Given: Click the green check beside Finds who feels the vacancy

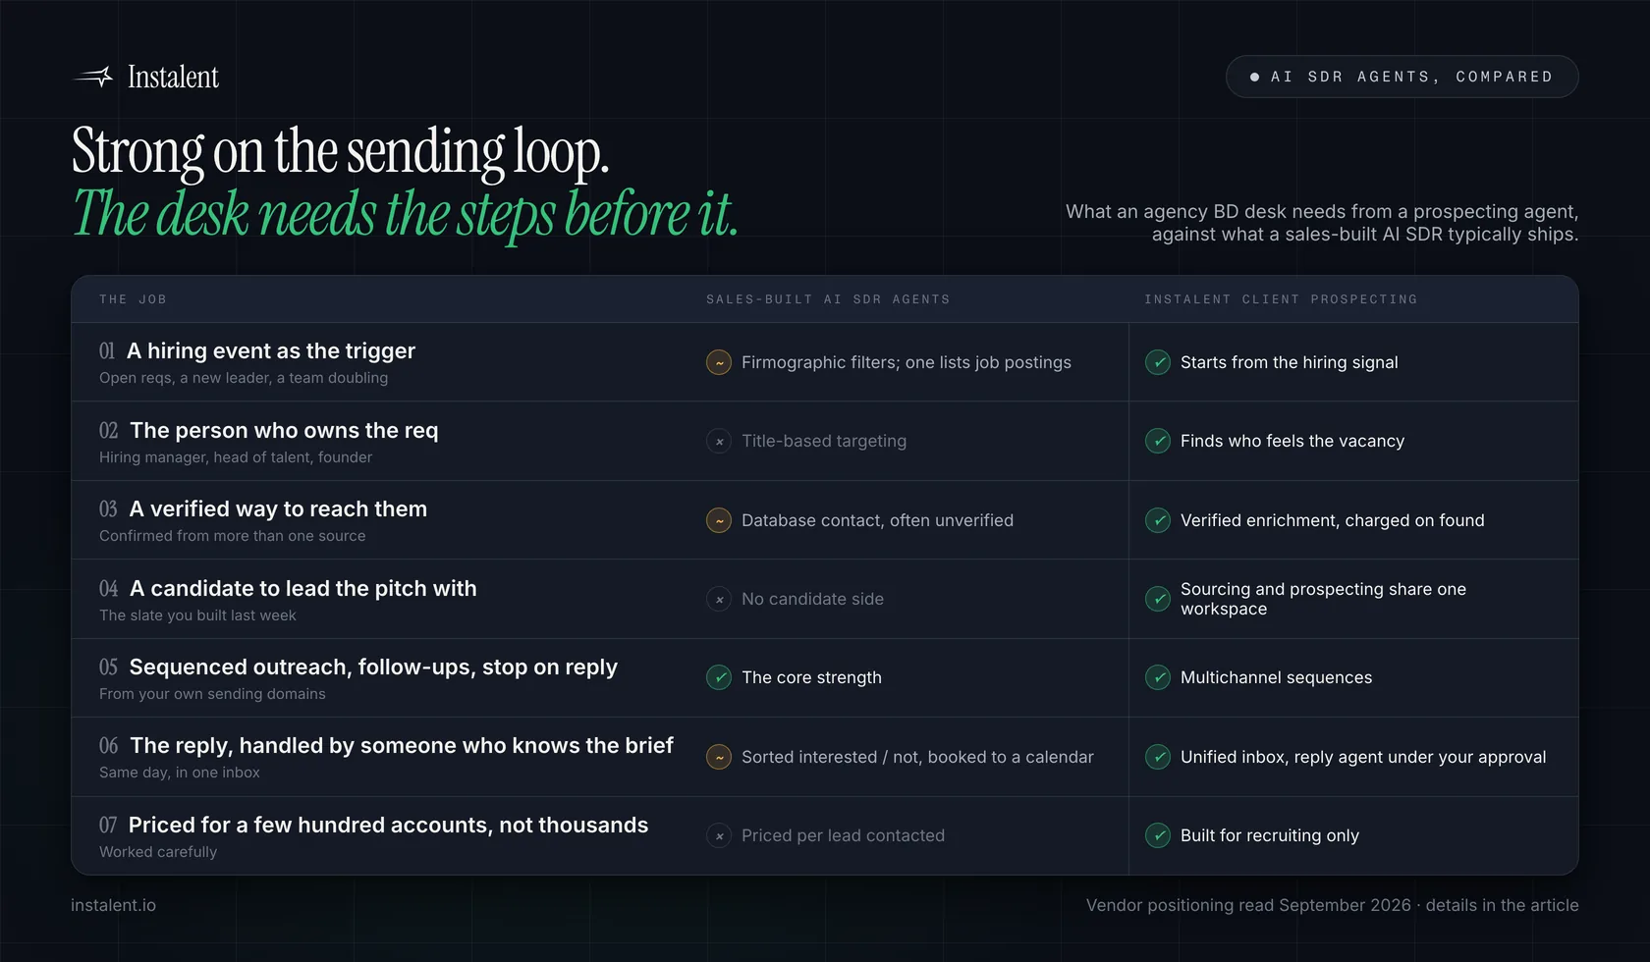Looking at the screenshot, I should pyautogui.click(x=1158, y=442).
